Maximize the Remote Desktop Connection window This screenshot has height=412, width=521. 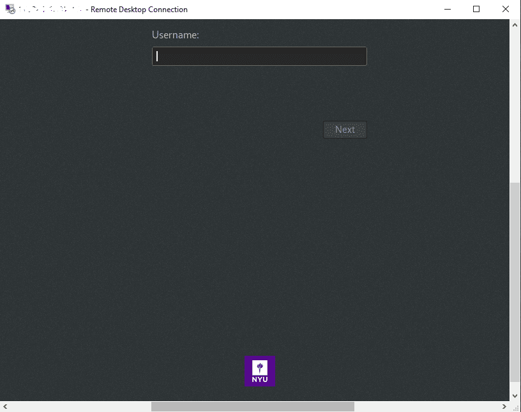(x=476, y=10)
